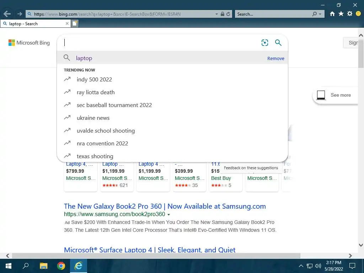Click the vertical scrollbar up arrow

pyautogui.click(x=361, y=35)
